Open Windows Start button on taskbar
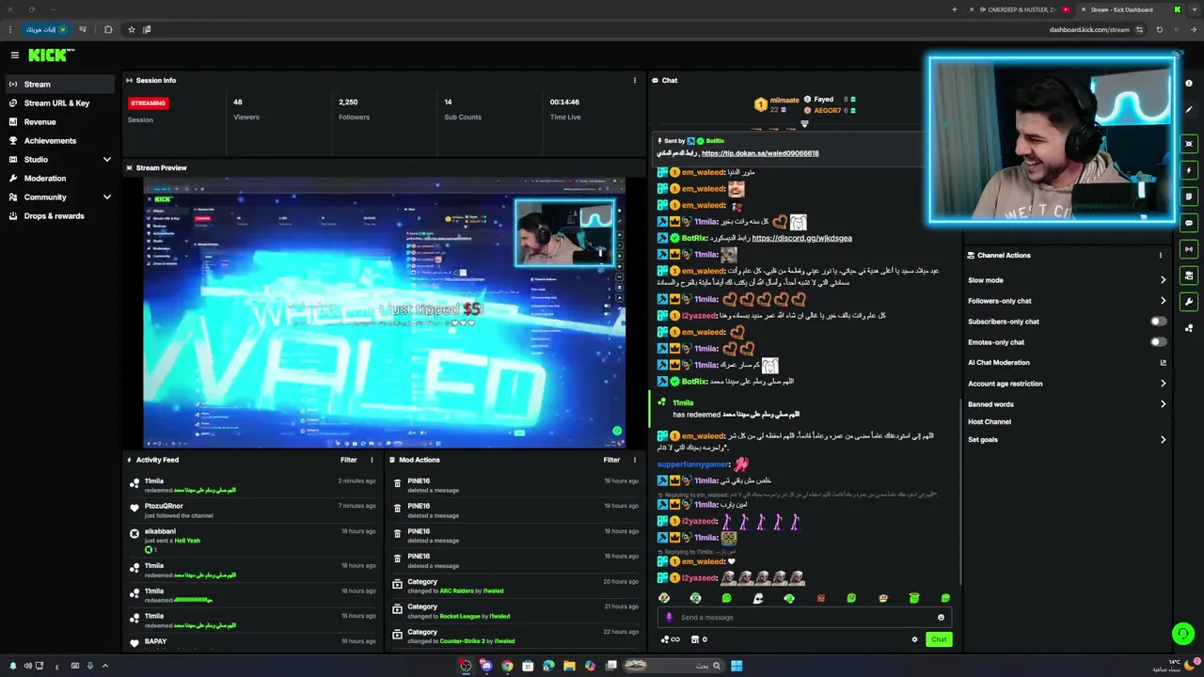 (737, 666)
